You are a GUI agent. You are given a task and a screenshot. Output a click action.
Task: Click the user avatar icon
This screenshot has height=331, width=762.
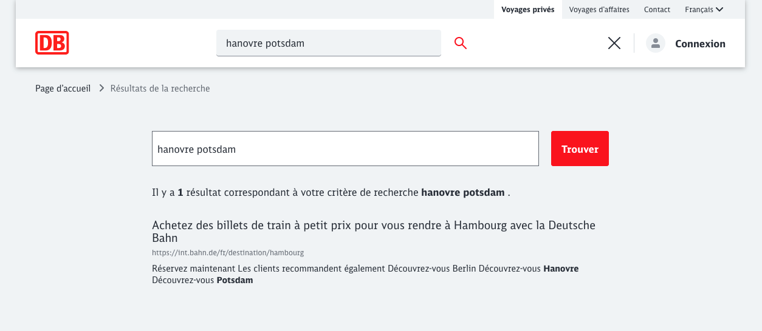tap(655, 43)
